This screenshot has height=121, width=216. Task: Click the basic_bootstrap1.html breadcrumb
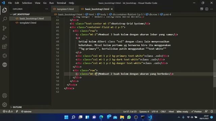tap(68, 14)
